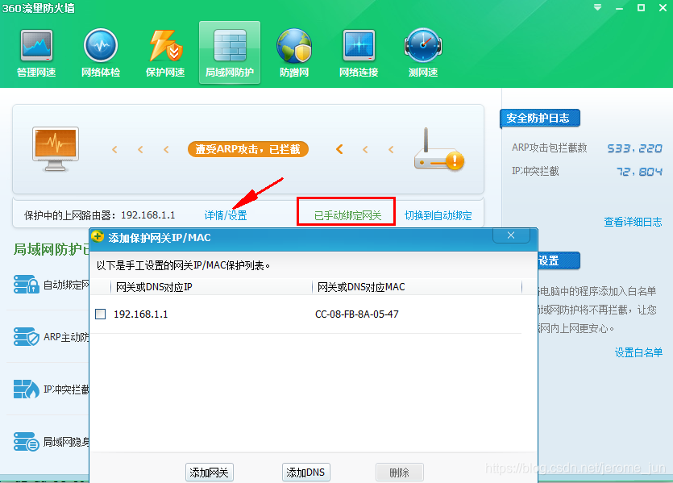Click the router warning icon

pos(438,149)
